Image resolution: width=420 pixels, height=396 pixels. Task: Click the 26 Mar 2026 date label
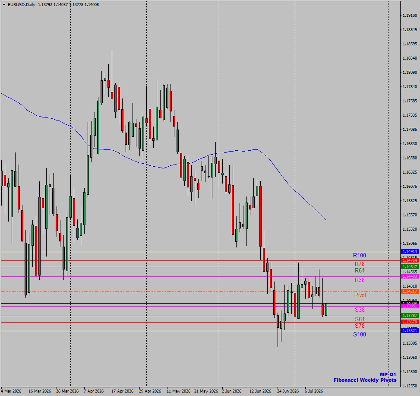click(67, 391)
